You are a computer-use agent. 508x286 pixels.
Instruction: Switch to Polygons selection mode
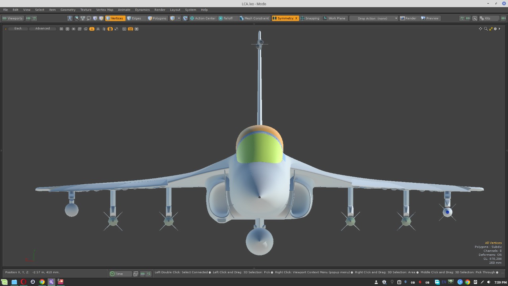(x=157, y=18)
